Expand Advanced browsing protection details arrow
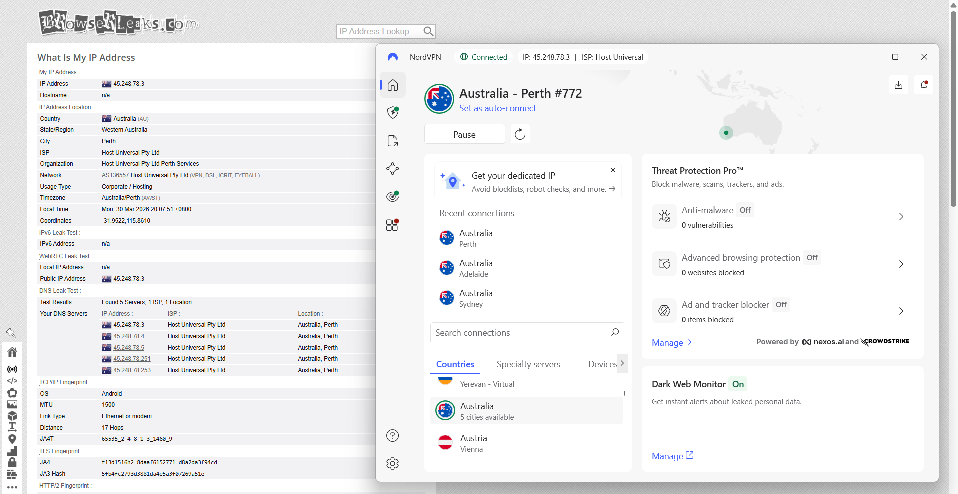This screenshot has height=494, width=958. 901,264
